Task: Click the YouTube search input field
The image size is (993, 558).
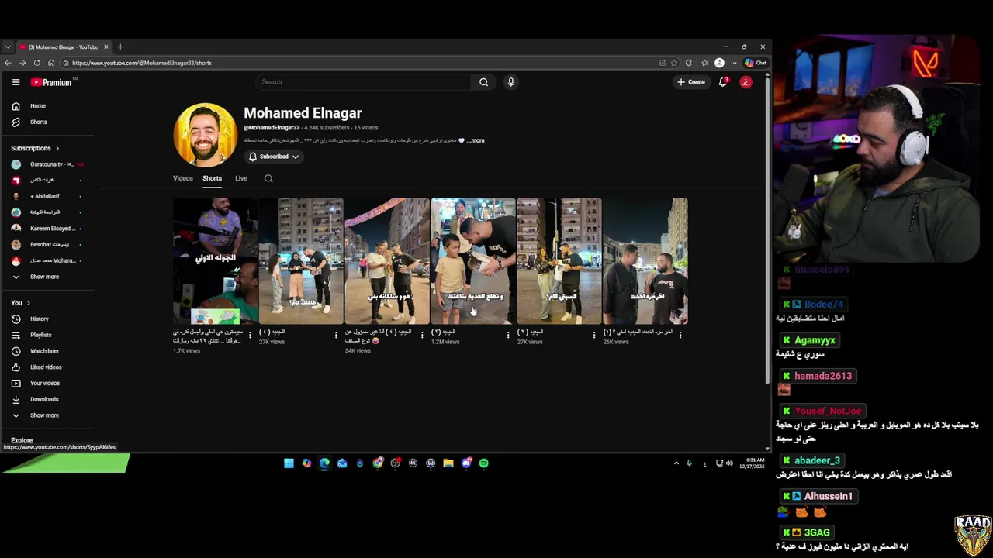Action: tap(363, 82)
